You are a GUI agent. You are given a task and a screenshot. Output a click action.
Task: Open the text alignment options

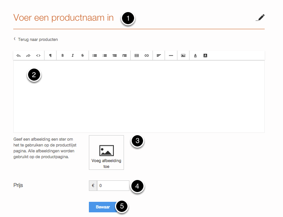pyautogui.click(x=159, y=56)
